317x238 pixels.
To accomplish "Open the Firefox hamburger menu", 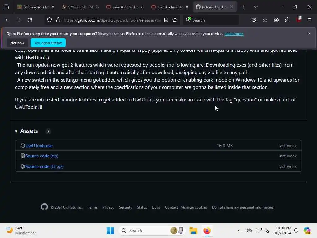I will (x=310, y=20).
